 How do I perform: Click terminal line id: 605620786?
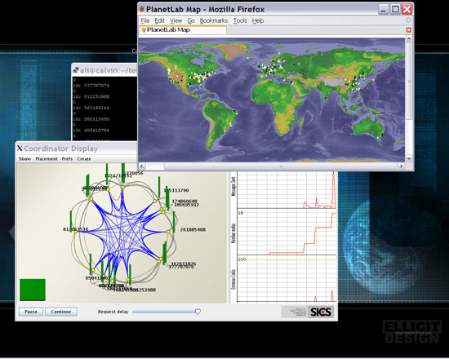91,131
